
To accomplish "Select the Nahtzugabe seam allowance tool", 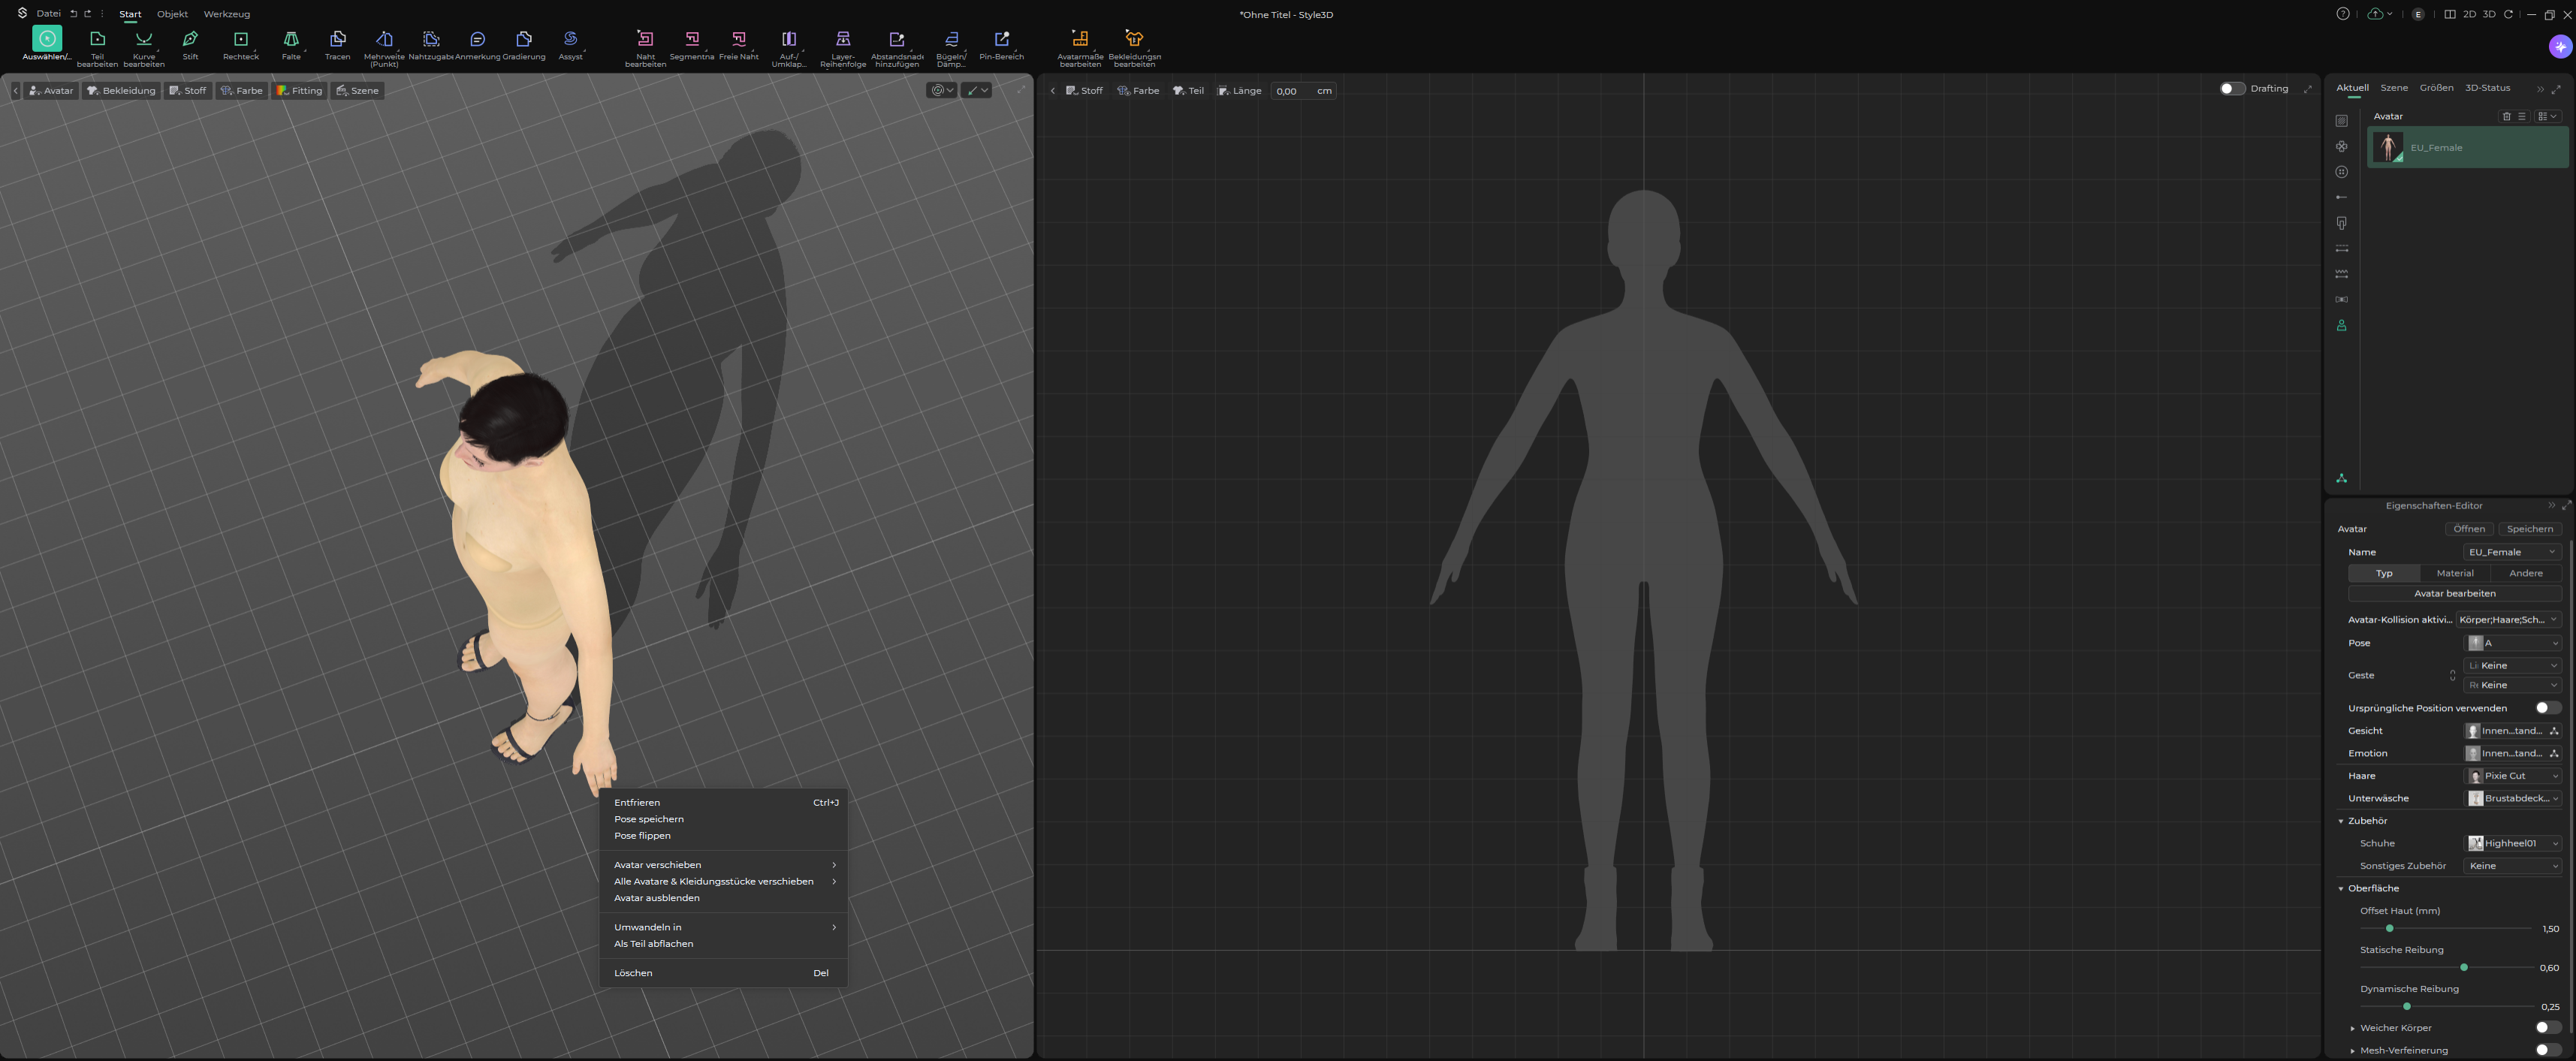I will [x=431, y=45].
